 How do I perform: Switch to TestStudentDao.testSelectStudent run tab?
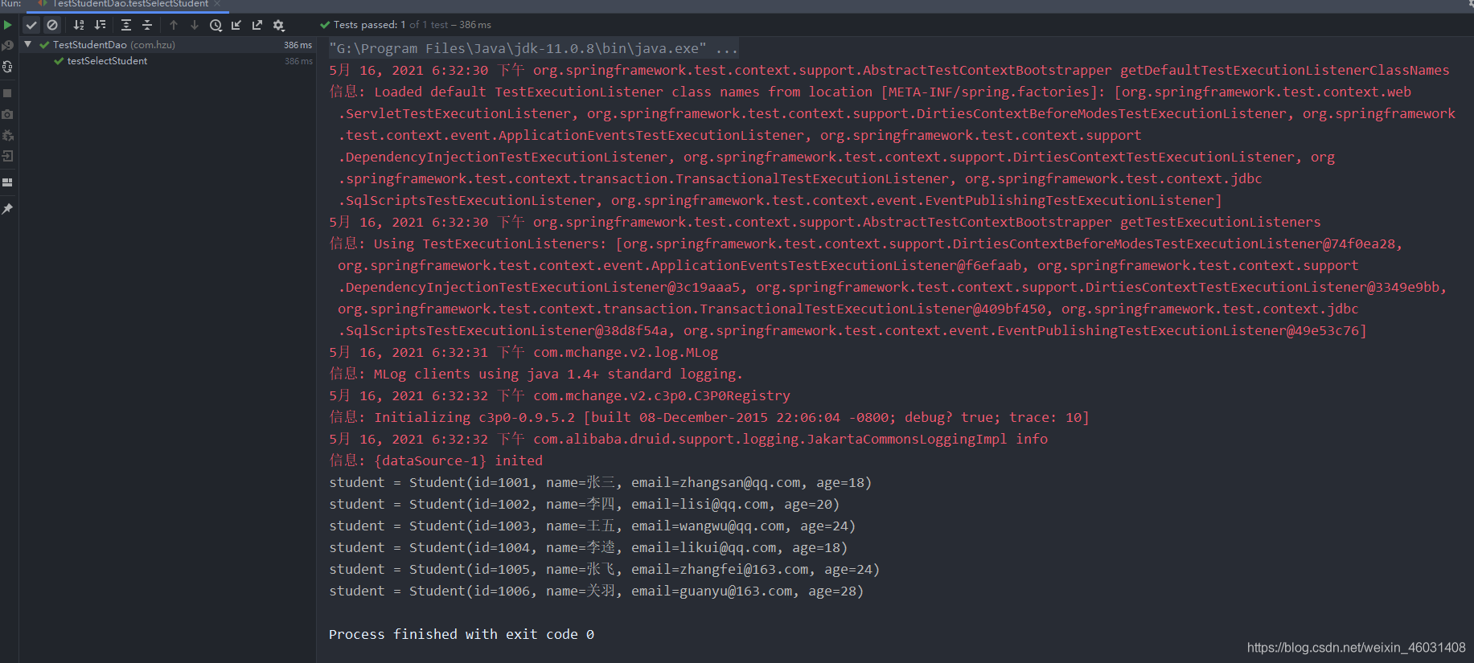(x=129, y=4)
